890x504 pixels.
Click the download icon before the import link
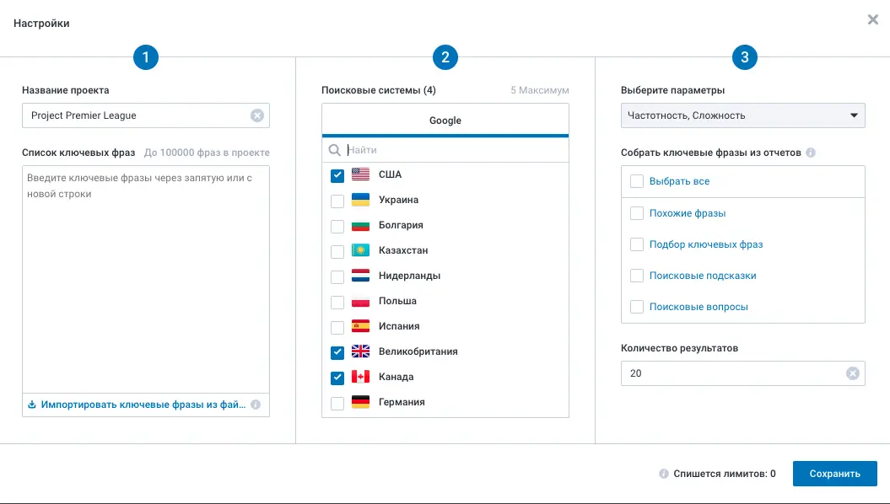(32, 405)
